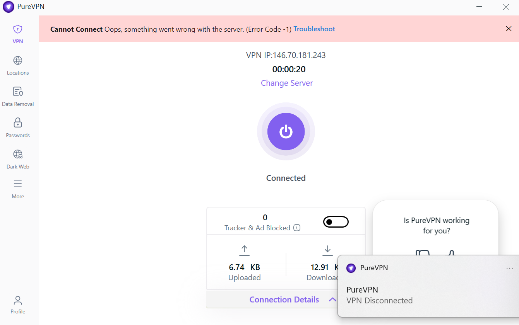
Task: Open Data Removal in the sidebar
Action: point(18,97)
